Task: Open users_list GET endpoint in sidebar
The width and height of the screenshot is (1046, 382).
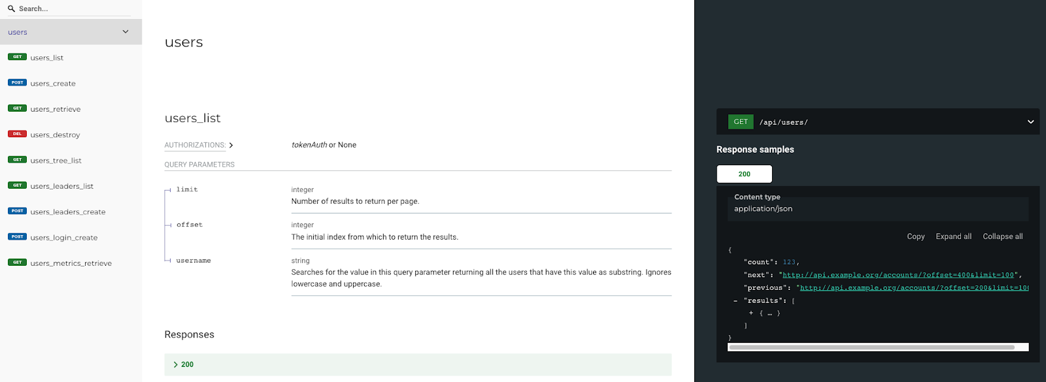Action: 71,57
